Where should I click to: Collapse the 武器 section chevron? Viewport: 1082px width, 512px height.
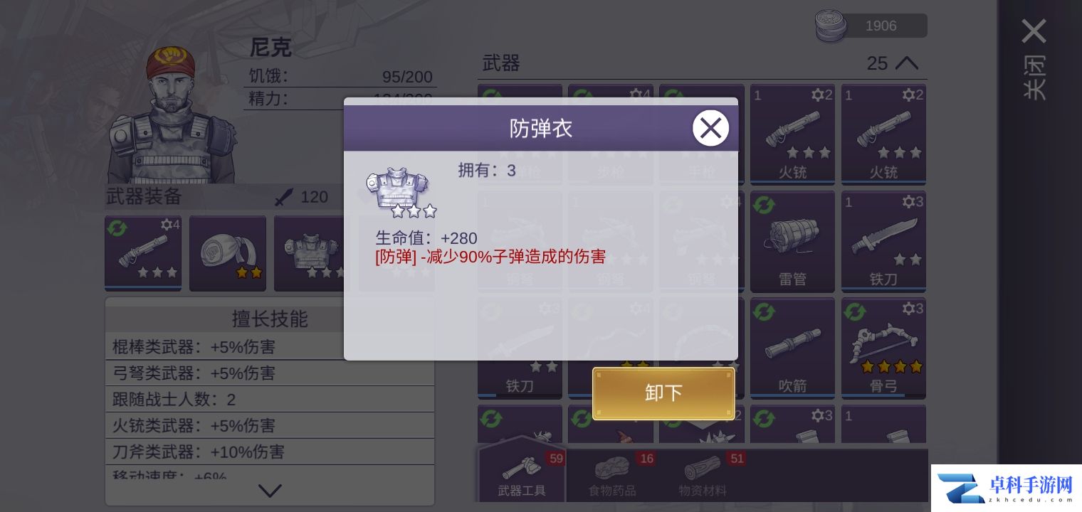click(x=906, y=63)
